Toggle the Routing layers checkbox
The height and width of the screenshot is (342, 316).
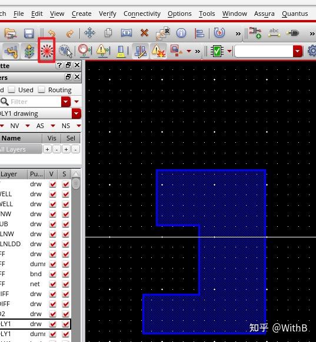click(41, 90)
